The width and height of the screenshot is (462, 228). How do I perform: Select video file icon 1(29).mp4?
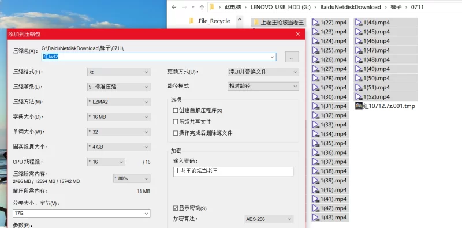[316, 88]
